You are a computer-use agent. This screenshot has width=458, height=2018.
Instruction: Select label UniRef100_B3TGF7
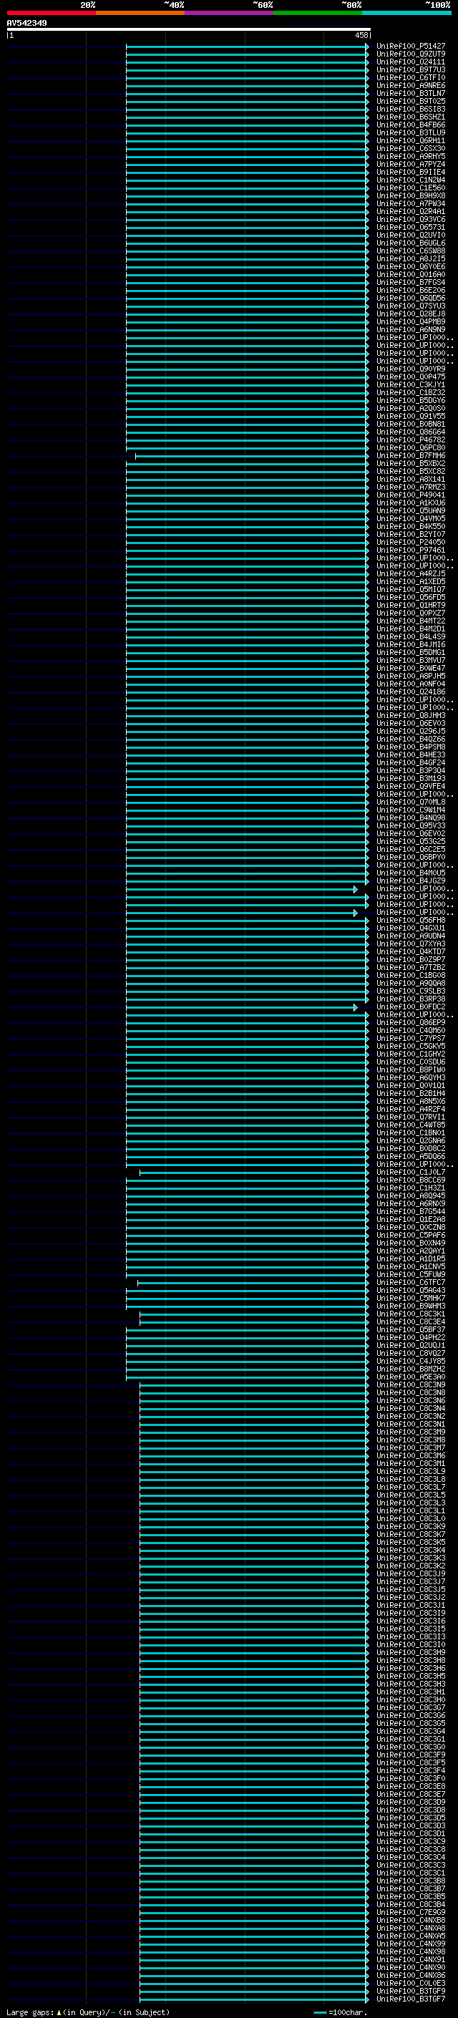(x=410, y=1999)
